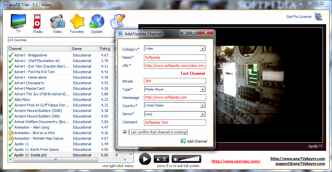Select Advert - Home alone channel
The width and height of the screenshot is (332, 172).
click(x=30, y=77)
